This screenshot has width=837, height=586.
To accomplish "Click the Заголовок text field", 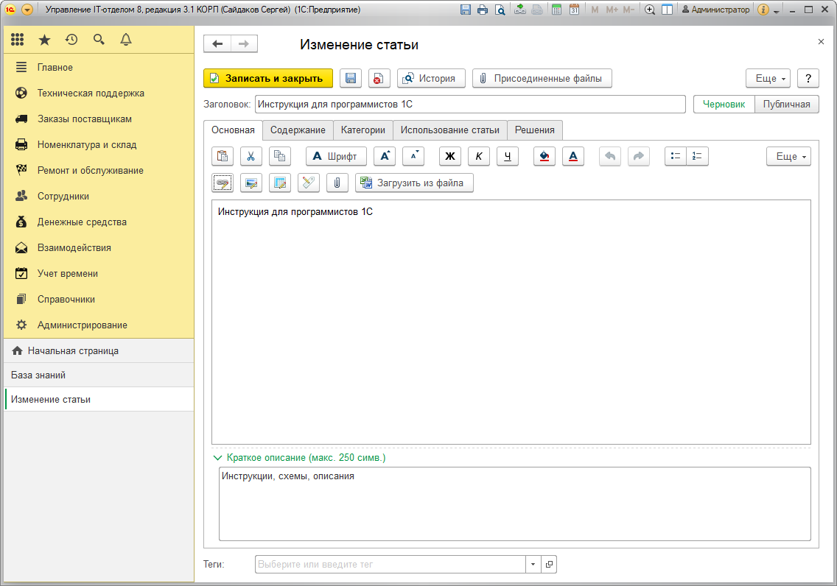I will (x=470, y=105).
